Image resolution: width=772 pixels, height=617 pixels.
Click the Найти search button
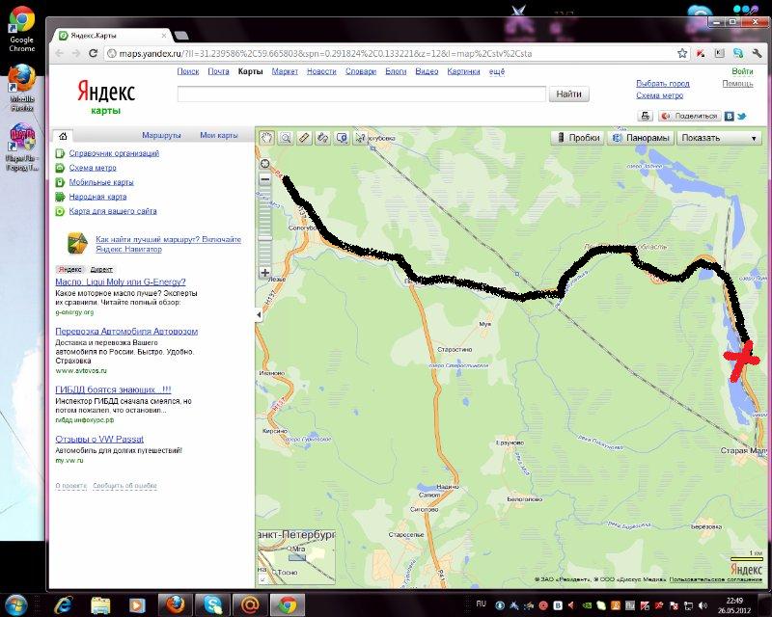[x=569, y=94]
